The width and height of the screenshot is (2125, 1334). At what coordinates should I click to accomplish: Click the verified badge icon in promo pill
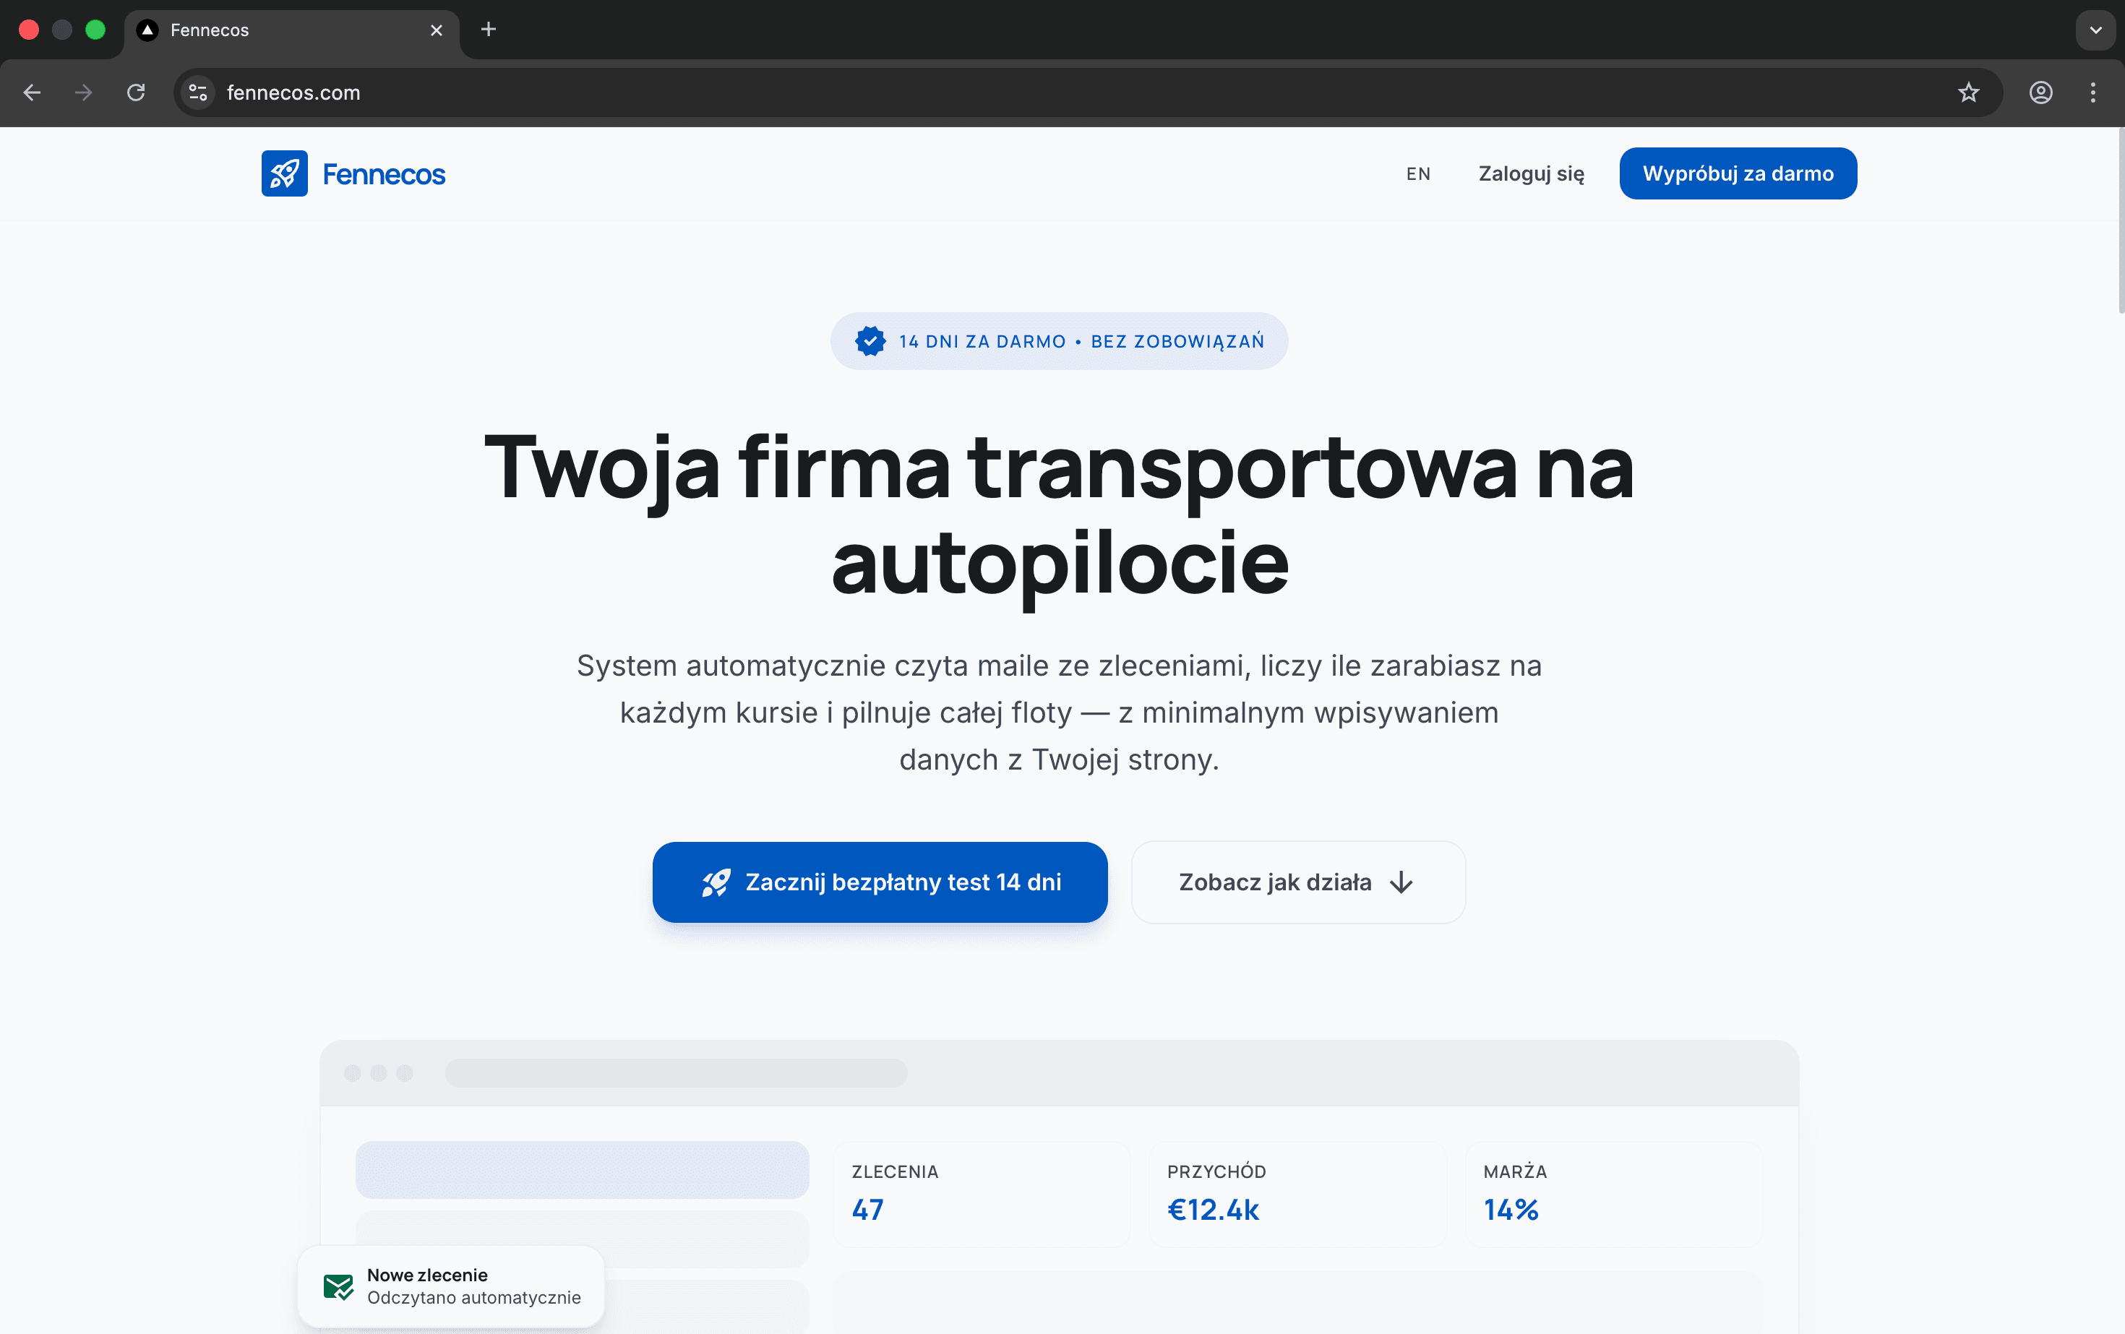(870, 341)
